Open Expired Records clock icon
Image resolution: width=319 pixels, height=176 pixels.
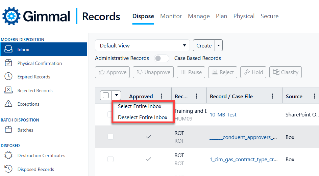8,77
